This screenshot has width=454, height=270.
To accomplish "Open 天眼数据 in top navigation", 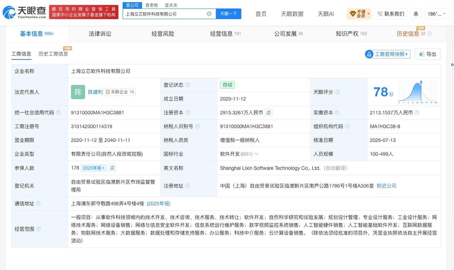I will click(292, 14).
